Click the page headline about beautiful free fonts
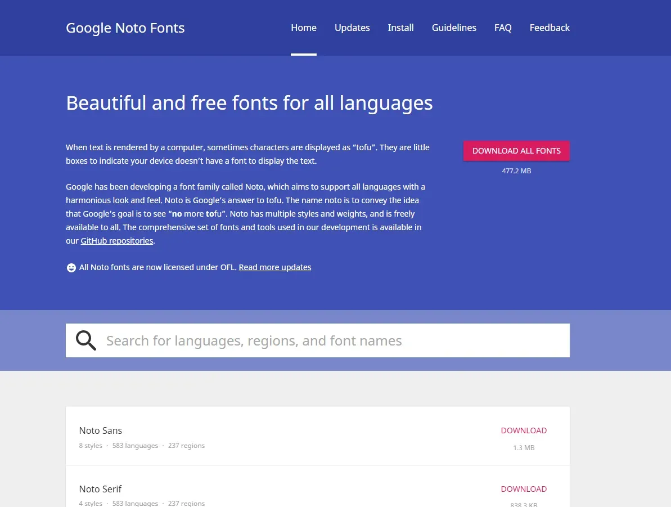Image resolution: width=671 pixels, height=507 pixels. click(x=249, y=103)
